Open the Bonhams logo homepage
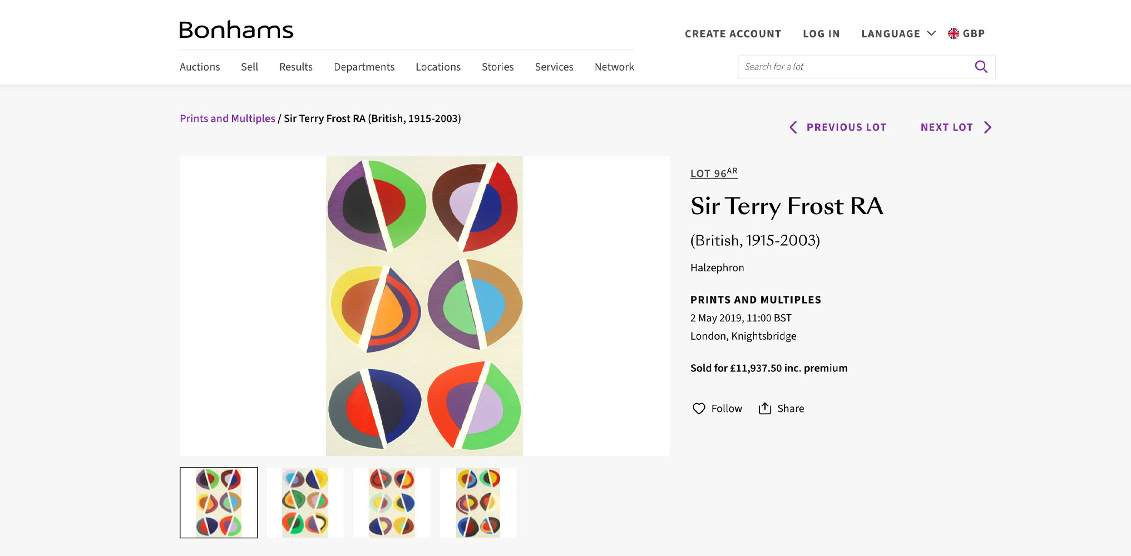This screenshot has height=556, width=1131. 236,30
